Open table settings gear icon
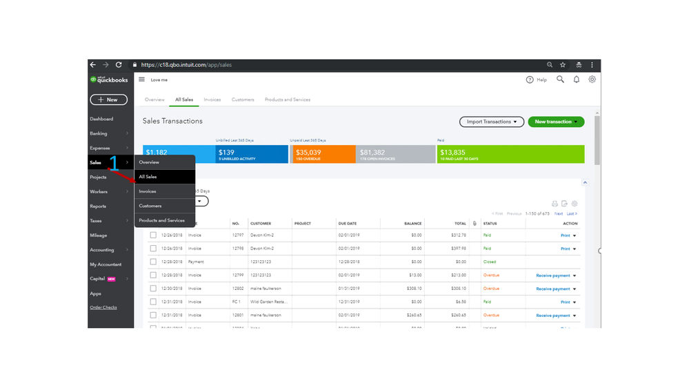The image size is (689, 388). pyautogui.click(x=575, y=204)
